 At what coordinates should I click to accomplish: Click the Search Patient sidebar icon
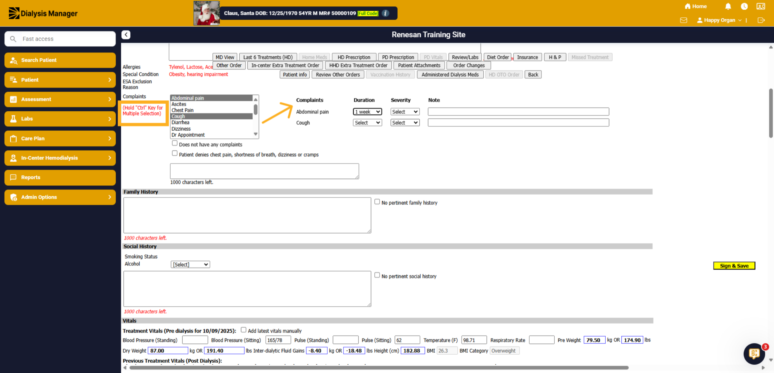14,60
